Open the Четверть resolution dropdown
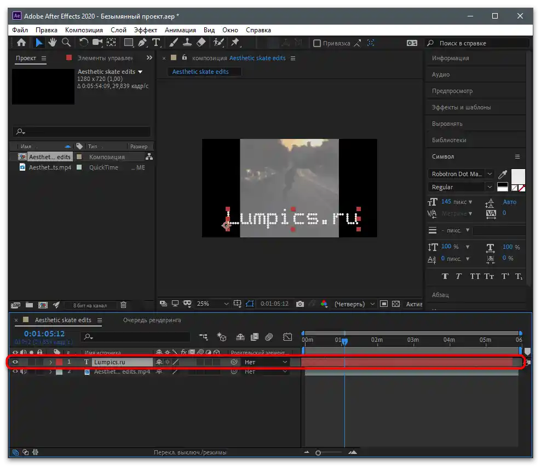The width and height of the screenshot is (541, 466). [354, 304]
